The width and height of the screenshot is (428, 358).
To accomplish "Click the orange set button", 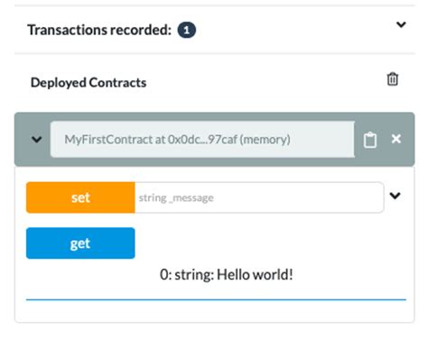I will click(80, 197).
